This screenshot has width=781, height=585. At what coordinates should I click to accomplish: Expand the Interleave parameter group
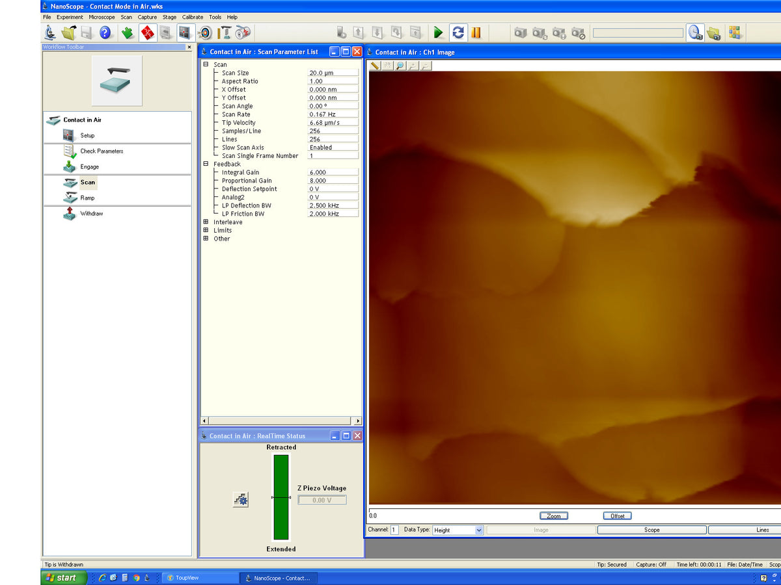click(206, 222)
